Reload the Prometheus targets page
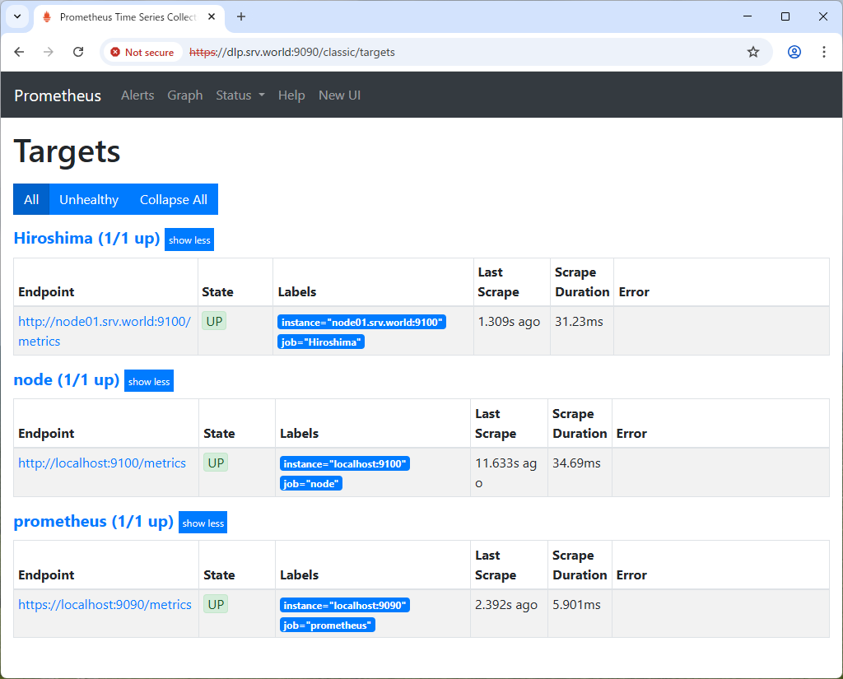The width and height of the screenshot is (843, 679). click(78, 52)
